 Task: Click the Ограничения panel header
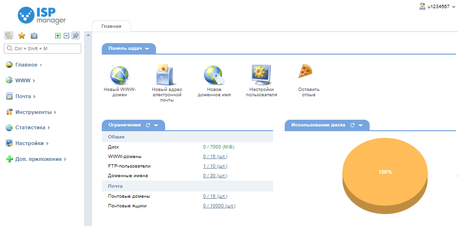coord(133,125)
